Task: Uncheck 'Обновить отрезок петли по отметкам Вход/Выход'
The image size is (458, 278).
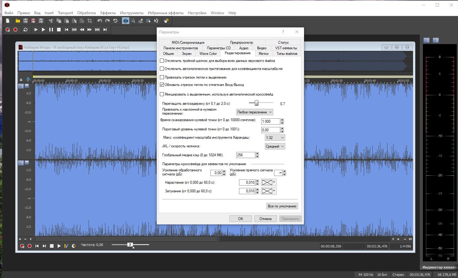Action: (162, 85)
